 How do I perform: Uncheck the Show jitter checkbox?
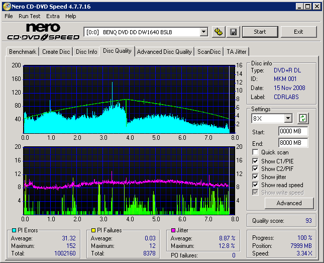pyautogui.click(x=256, y=177)
